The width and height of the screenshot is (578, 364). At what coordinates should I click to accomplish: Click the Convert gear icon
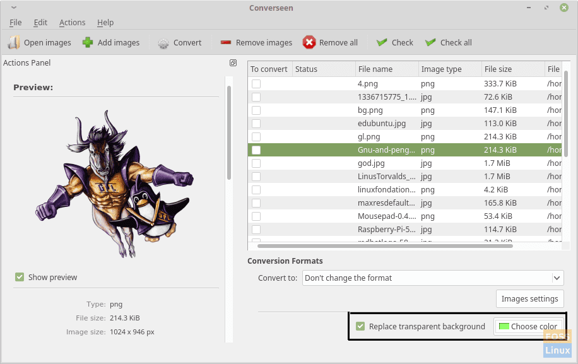pos(163,44)
